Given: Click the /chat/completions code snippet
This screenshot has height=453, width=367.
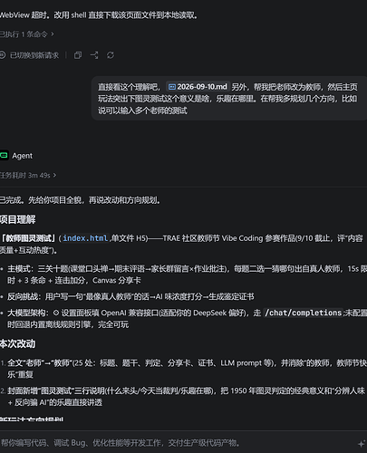Looking at the screenshot, I should click(x=303, y=313).
